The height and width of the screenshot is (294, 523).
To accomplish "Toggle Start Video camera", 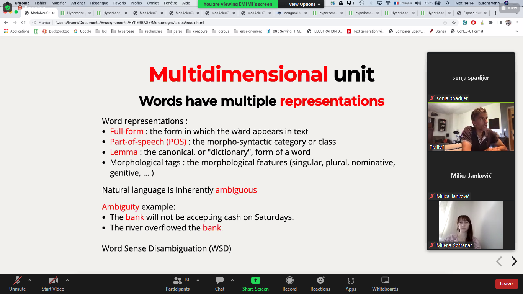I will pyautogui.click(x=53, y=284).
